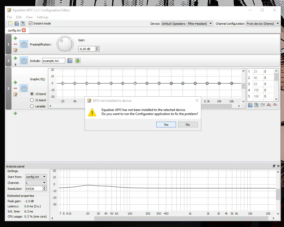Export Graphic EQ curve with save icon
Image resolution: width=284 pixels, height=227 pixels.
coord(257,105)
